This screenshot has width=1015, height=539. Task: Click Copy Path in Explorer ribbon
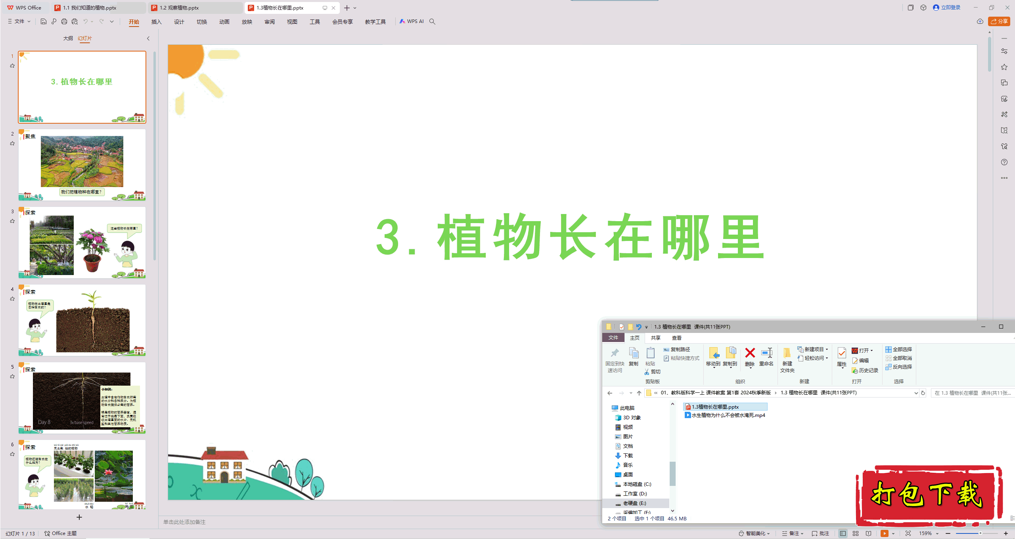tap(677, 349)
